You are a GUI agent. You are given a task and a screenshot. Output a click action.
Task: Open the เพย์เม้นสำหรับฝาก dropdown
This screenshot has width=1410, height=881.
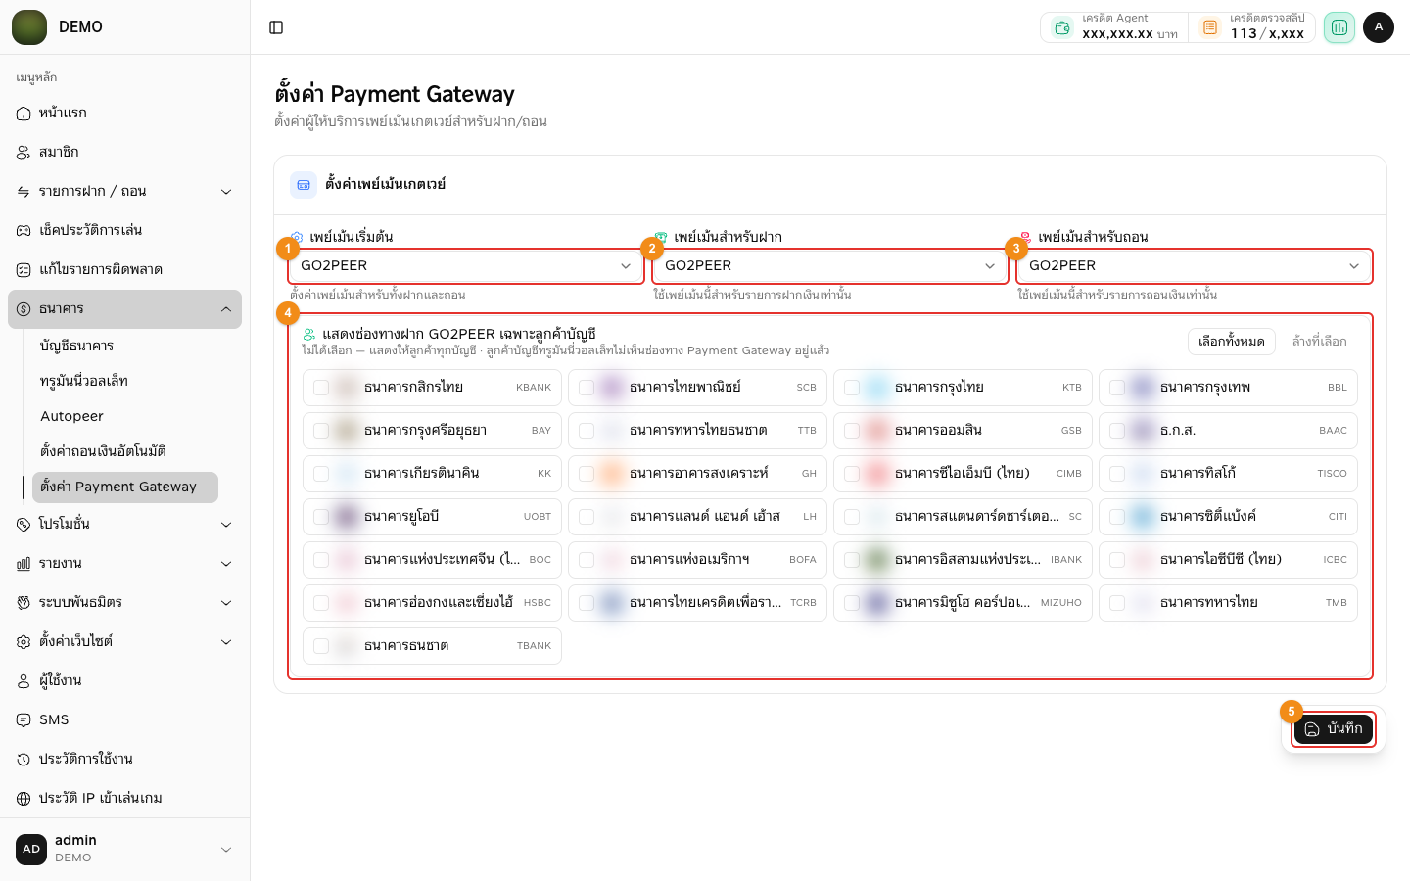tap(830, 266)
